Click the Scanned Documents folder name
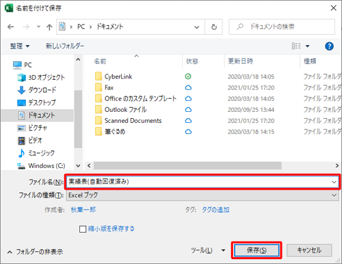 point(133,121)
